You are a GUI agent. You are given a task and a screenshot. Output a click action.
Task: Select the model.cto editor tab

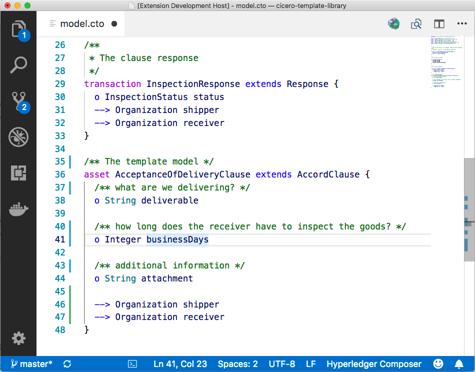[80, 23]
